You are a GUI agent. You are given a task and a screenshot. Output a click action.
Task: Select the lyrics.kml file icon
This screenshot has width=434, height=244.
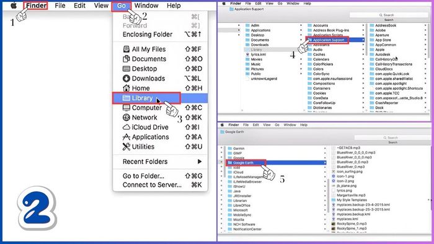tap(248, 54)
